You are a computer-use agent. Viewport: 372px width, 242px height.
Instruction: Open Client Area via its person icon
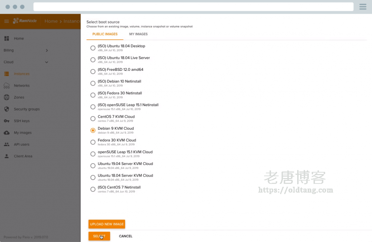7,156
